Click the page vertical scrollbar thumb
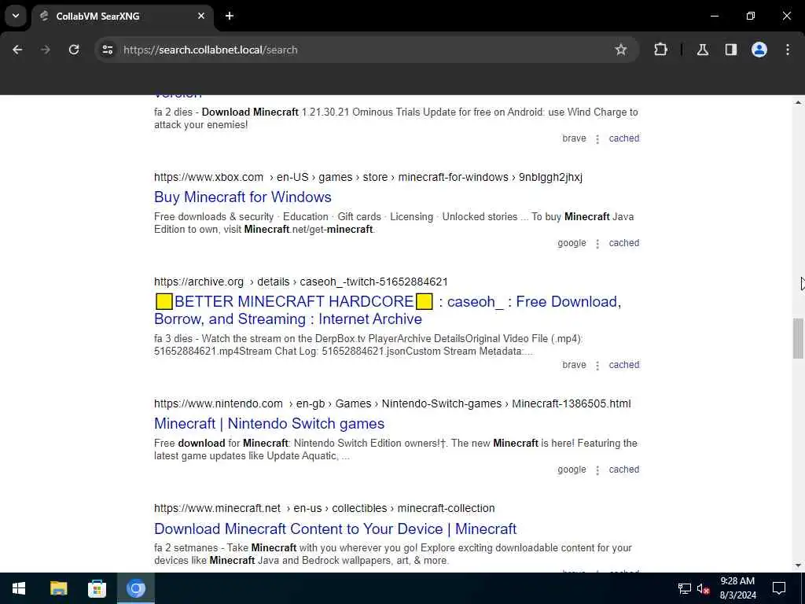The width and height of the screenshot is (805, 604). [798, 338]
